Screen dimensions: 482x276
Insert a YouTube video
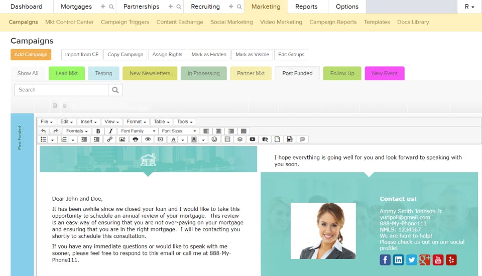[253, 139]
